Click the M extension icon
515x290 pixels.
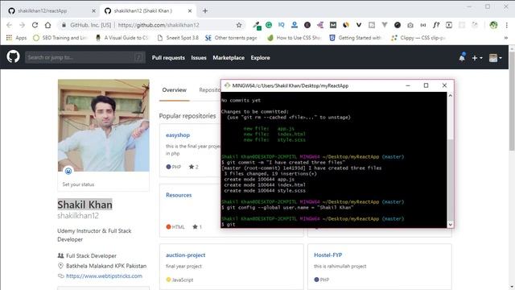click(x=333, y=25)
